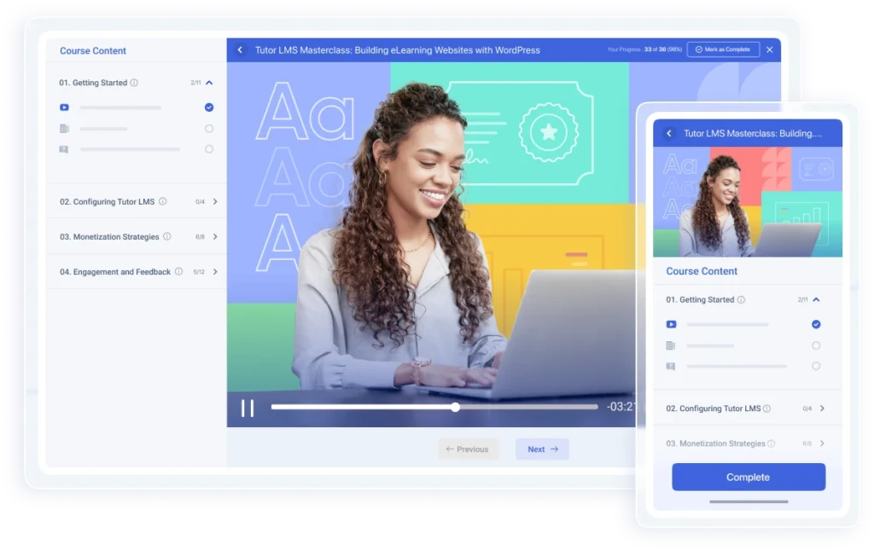Pause the video with the pause icon
The width and height of the screenshot is (874, 550).
[x=248, y=408]
